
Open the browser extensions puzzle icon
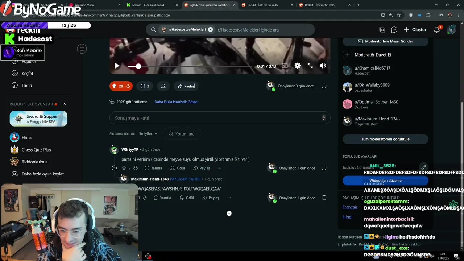point(428,15)
